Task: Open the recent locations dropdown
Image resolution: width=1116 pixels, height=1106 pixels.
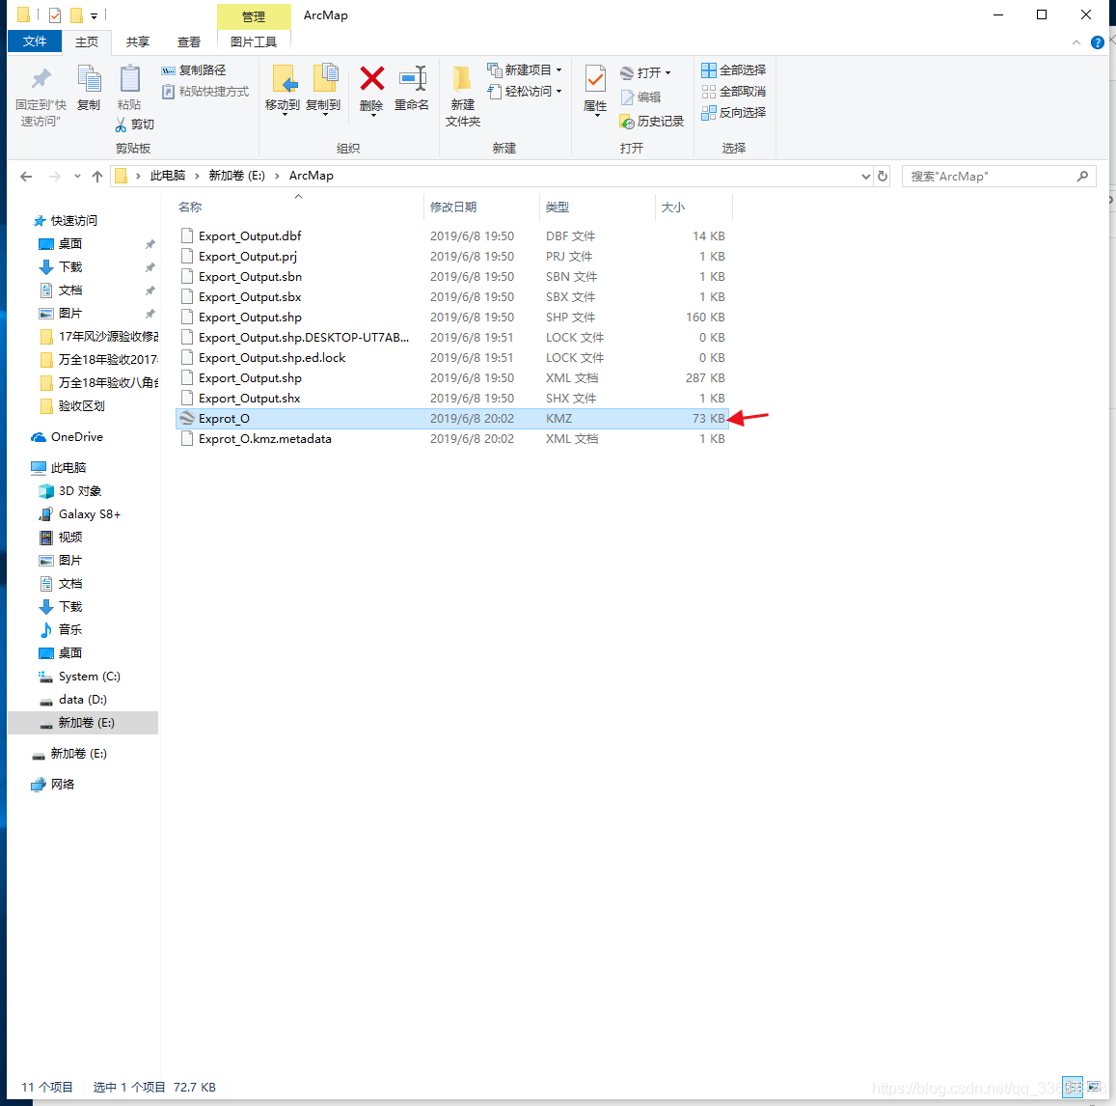Action: [x=77, y=177]
